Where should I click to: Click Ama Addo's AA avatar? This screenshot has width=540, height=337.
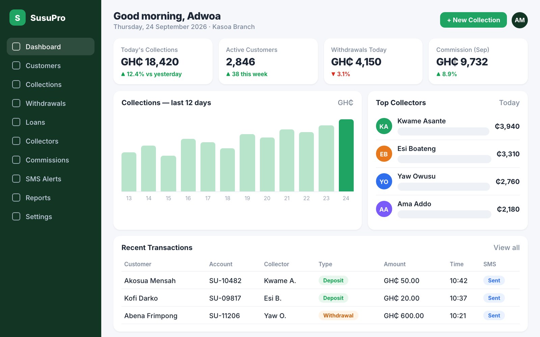[384, 209]
